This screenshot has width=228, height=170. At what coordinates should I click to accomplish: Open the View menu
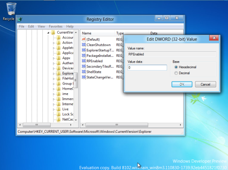[x=41, y=26]
